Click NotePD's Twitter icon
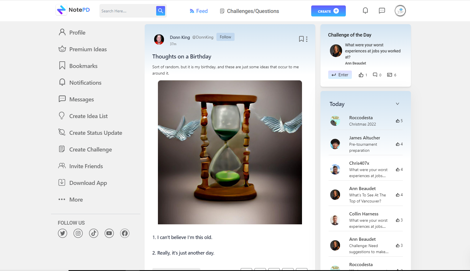470x271 pixels. point(63,233)
